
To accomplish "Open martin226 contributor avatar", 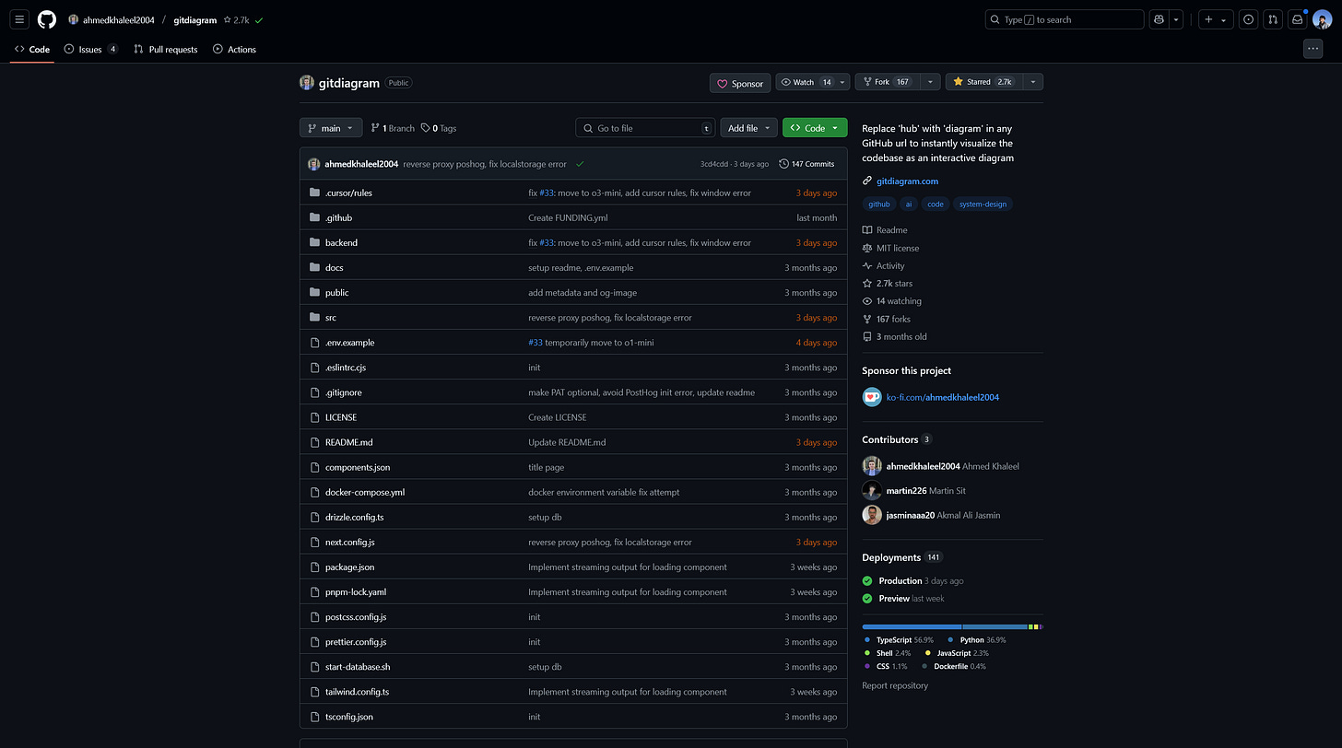I will 872,490.
